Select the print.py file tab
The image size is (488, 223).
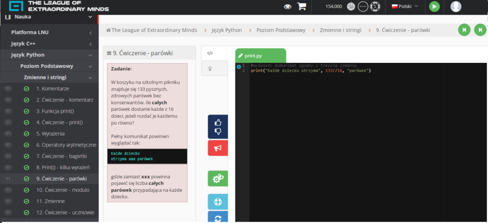pos(261,56)
